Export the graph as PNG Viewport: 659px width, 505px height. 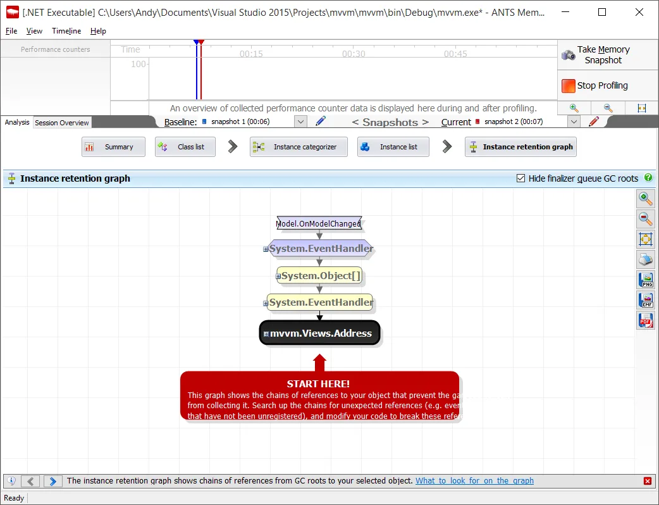tap(646, 280)
